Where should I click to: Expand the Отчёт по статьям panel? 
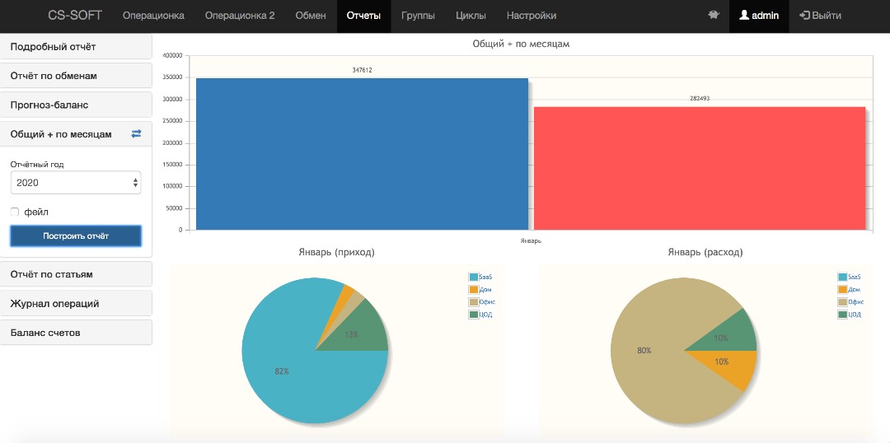pyautogui.click(x=76, y=274)
